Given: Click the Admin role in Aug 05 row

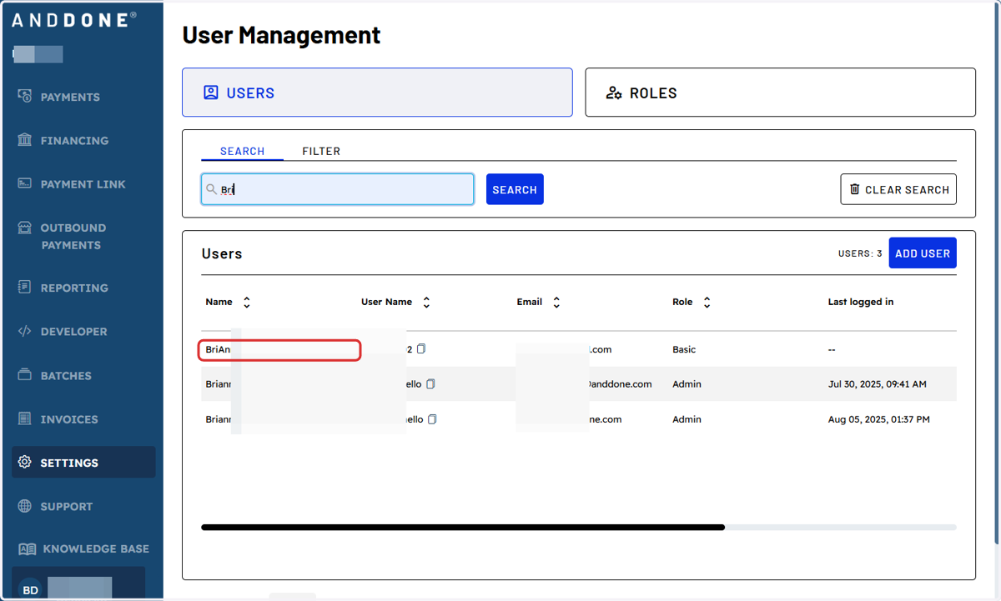Looking at the screenshot, I should pyautogui.click(x=687, y=419).
